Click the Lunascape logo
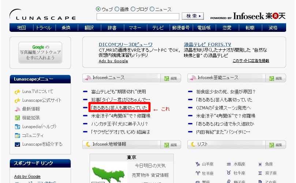The height and width of the screenshot is (183, 296). tap(42, 15)
